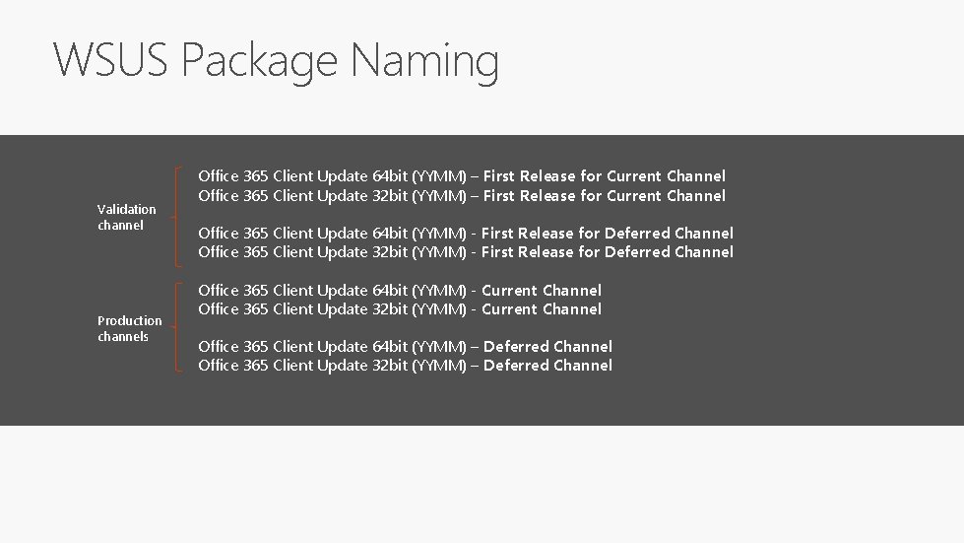
Task: Click the word Package in the title
Action: tap(258, 60)
